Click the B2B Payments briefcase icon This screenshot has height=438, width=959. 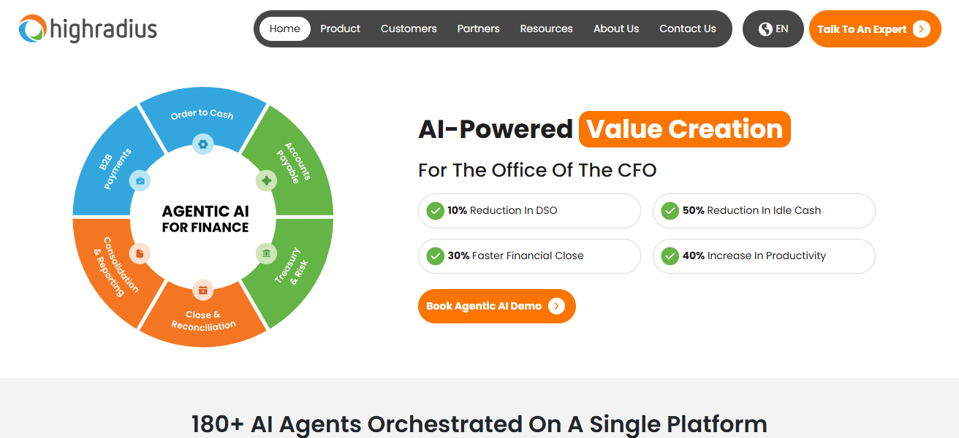pos(140,180)
